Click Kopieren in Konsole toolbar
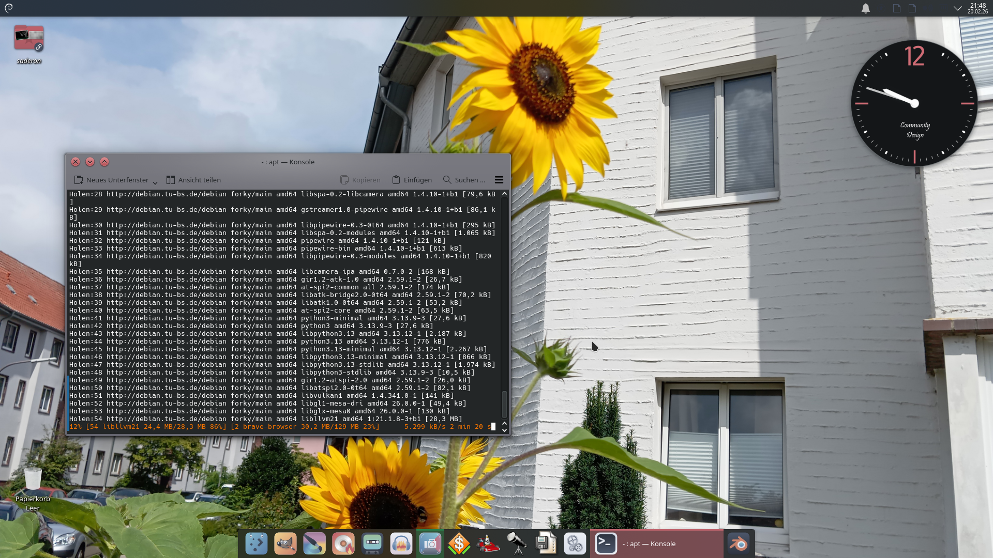The width and height of the screenshot is (993, 558). [x=360, y=180]
